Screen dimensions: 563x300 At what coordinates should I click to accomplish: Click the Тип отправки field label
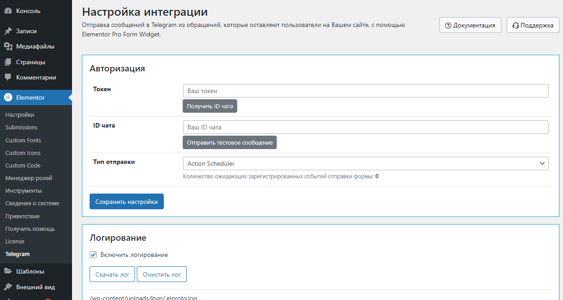(x=114, y=162)
